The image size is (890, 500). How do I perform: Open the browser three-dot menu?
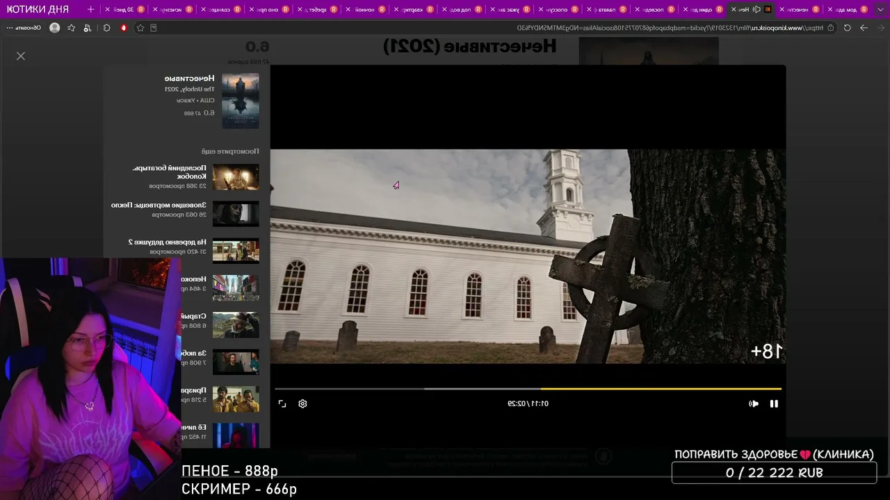pyautogui.click(x=10, y=28)
